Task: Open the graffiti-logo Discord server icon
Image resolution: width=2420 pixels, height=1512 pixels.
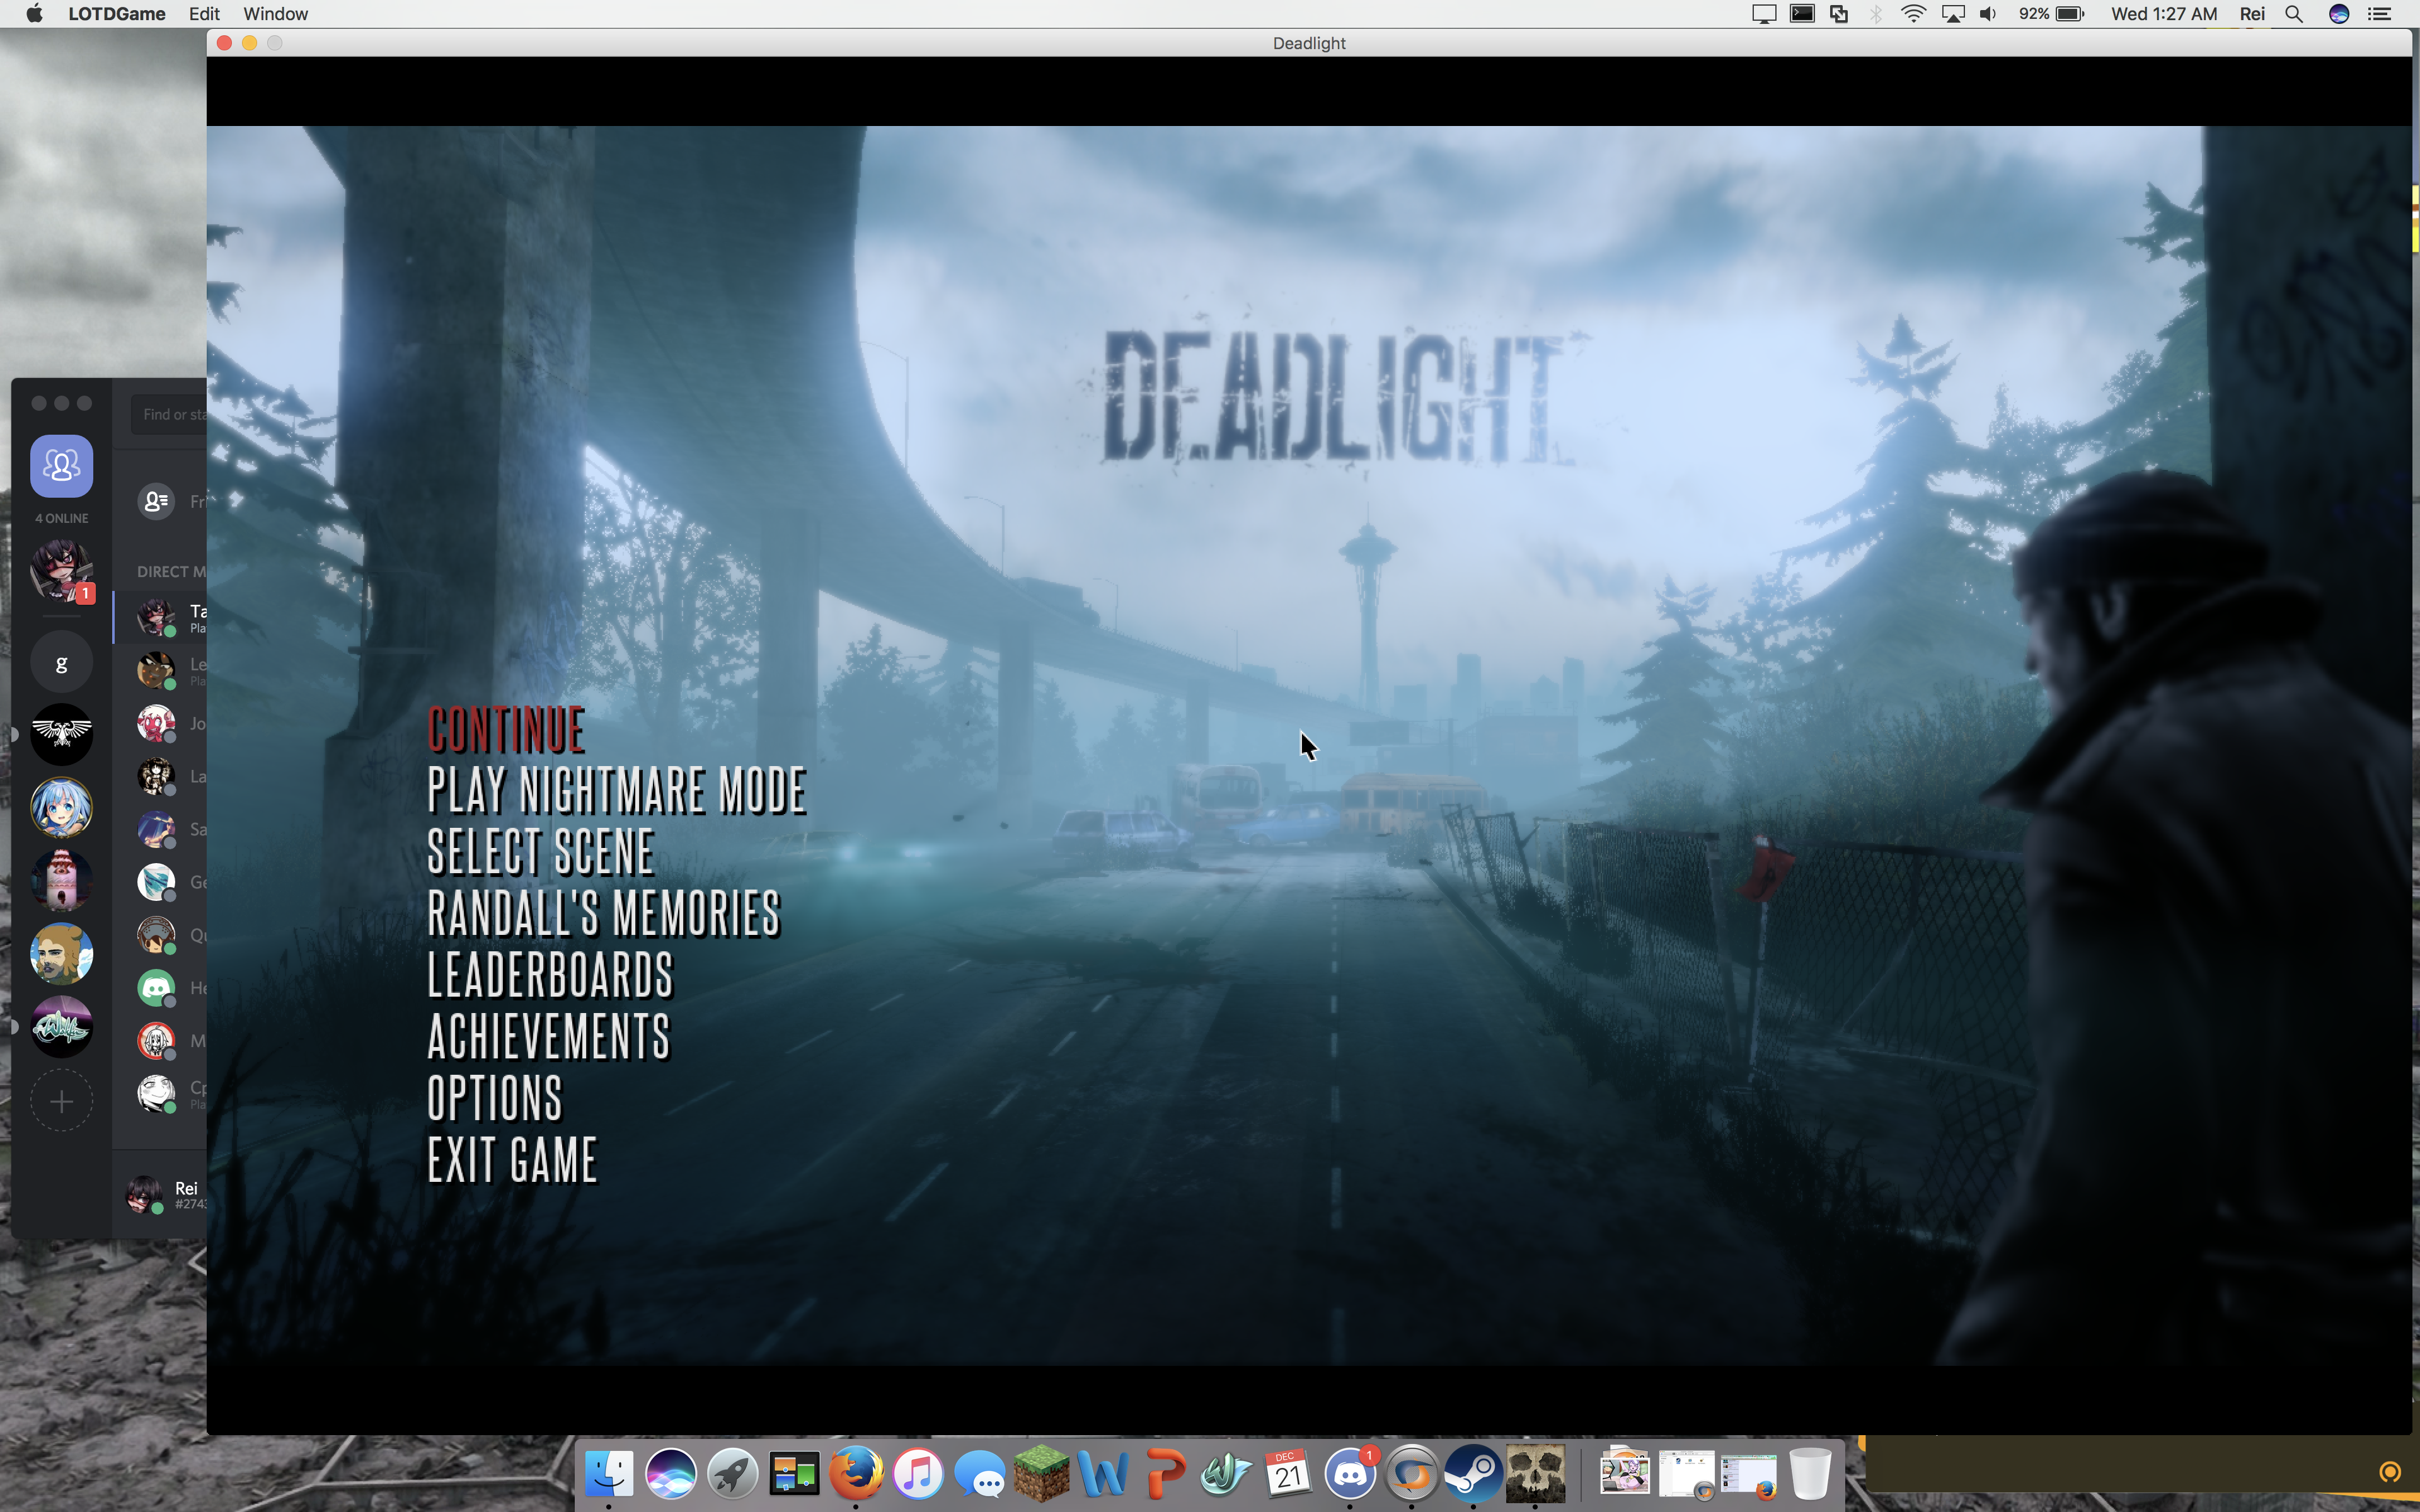Action: click(x=61, y=1026)
